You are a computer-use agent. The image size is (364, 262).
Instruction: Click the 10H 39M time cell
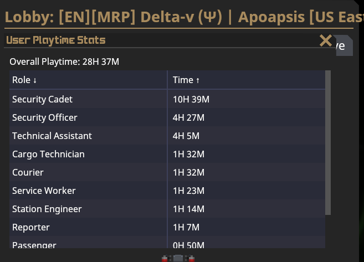[x=191, y=99]
